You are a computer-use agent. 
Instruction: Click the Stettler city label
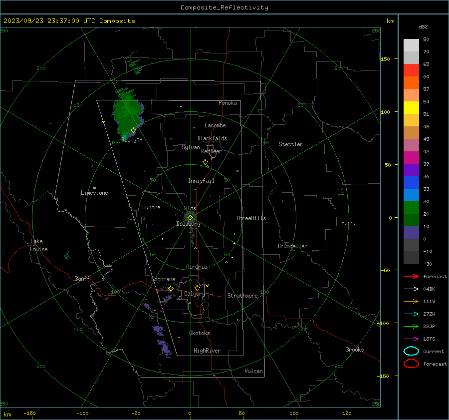(291, 144)
